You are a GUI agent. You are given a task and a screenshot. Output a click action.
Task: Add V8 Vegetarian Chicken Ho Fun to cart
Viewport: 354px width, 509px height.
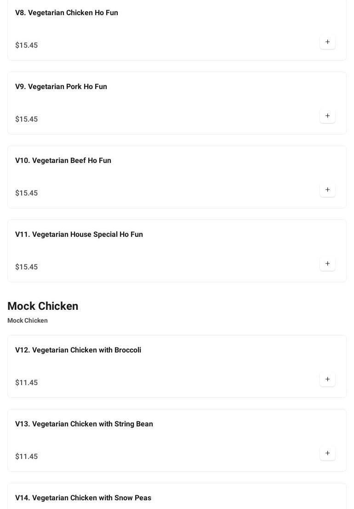pos(327,42)
